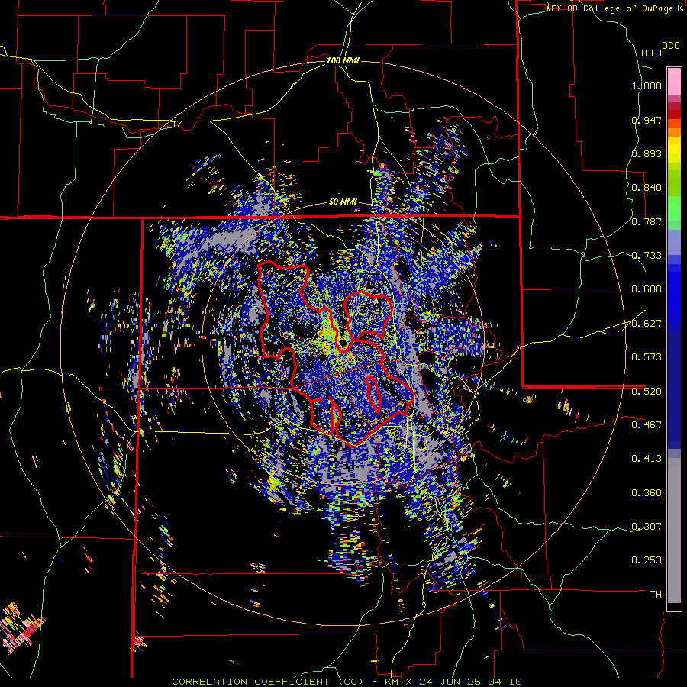
Task: Click the black radar site dot at center
Action: [x=343, y=343]
